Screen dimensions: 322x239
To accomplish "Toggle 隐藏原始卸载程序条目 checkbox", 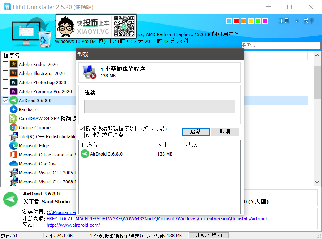I will pos(82,129).
